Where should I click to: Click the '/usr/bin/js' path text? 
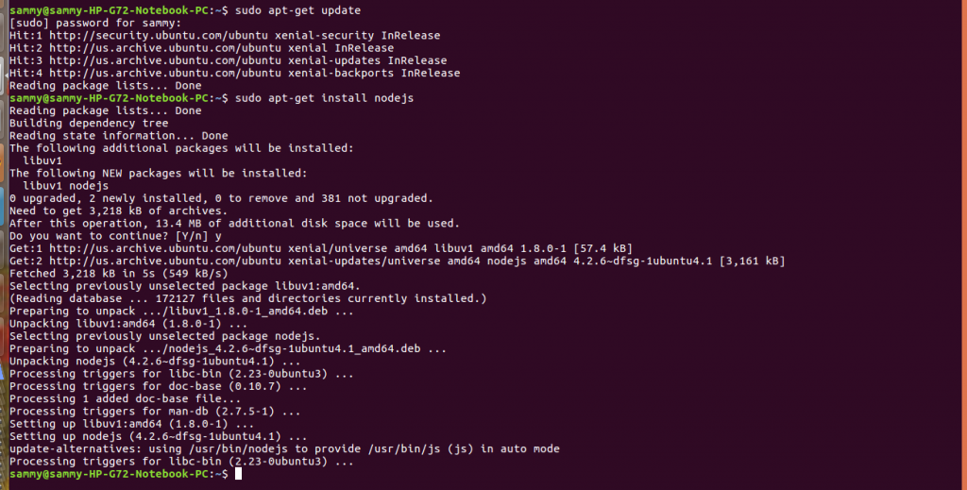[x=404, y=448]
